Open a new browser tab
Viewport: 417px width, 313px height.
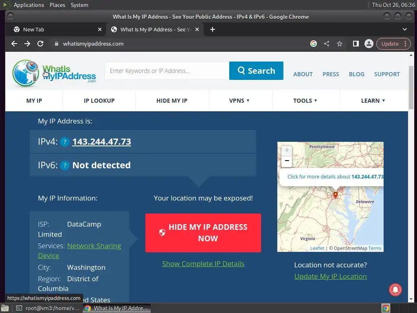coord(213,29)
